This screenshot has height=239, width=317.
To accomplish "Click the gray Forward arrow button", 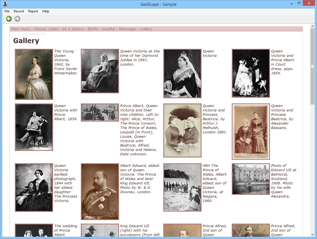I will coord(17,19).
